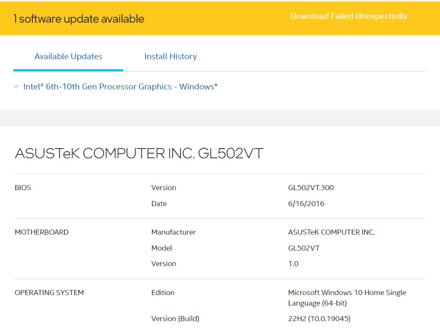Screen dimensions: 440x332
Task: Click the build value 22H2 (10.0.19045)
Action: point(319,319)
